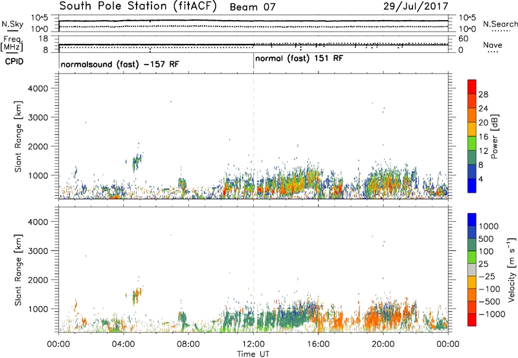Click the "16:00" time tick label
518x358 pixels.
pos(318,344)
